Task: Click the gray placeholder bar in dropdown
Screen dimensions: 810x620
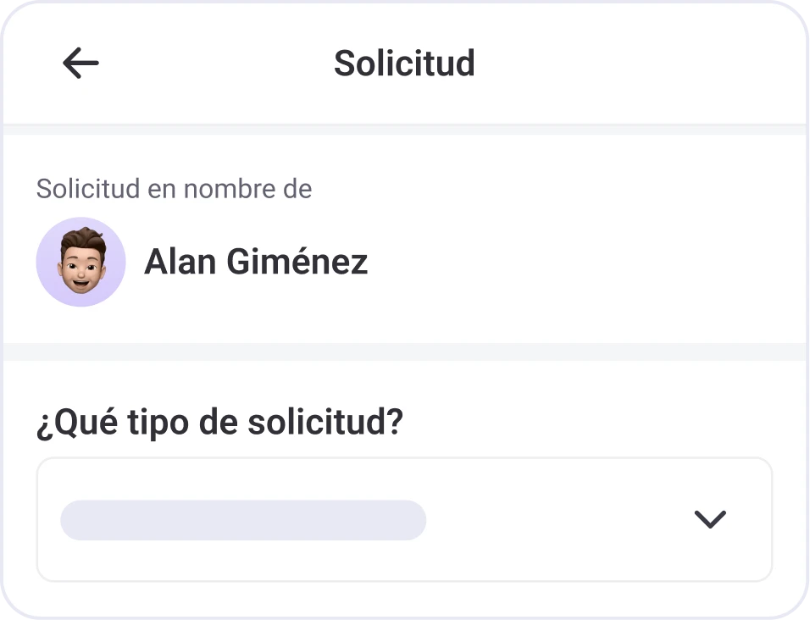Action: click(243, 519)
